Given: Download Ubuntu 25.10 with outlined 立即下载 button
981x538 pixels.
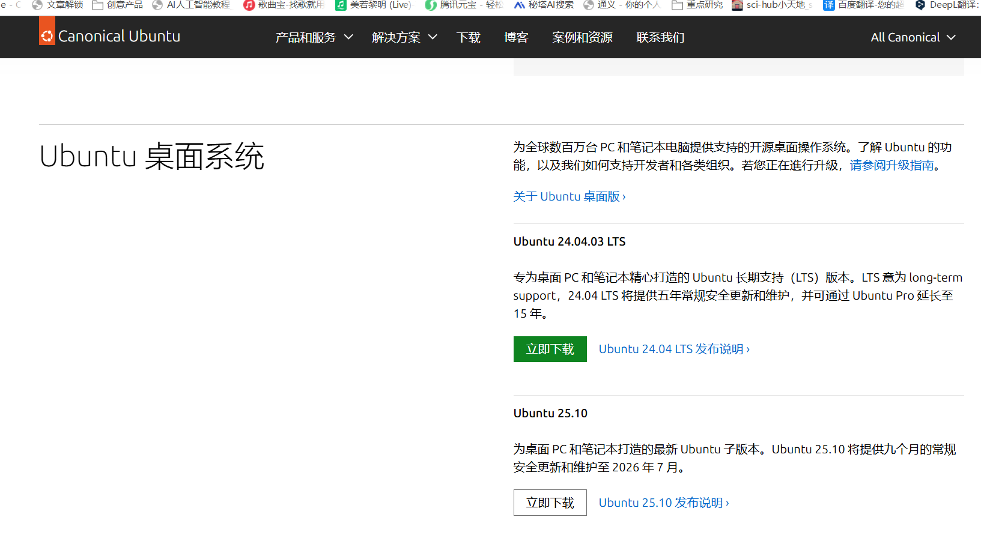Looking at the screenshot, I should tap(550, 503).
